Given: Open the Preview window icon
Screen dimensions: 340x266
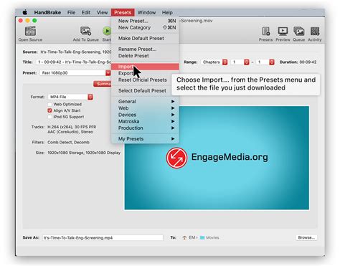Looking at the screenshot, I should coord(283,31).
